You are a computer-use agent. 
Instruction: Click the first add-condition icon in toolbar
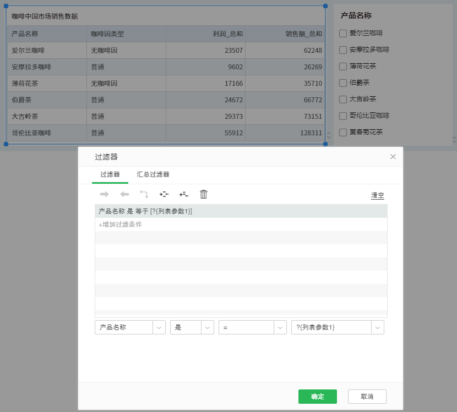[x=164, y=194]
